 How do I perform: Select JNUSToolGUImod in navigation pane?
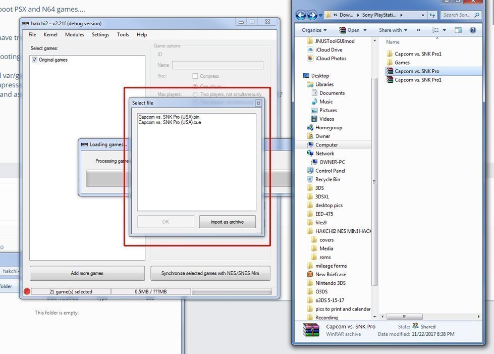[x=335, y=41]
